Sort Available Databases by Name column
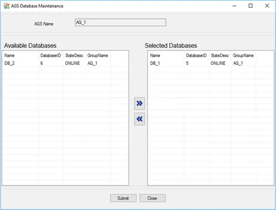The width and height of the screenshot is (276, 210). 20,55
